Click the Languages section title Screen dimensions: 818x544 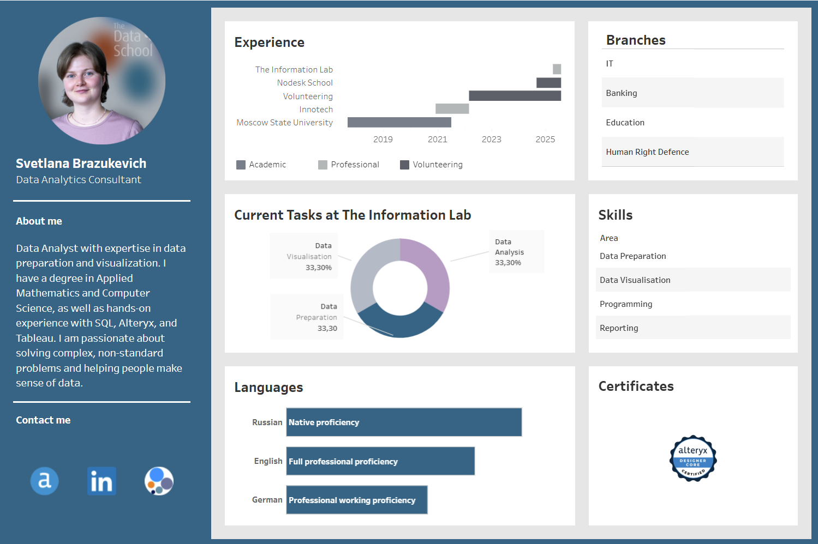268,388
